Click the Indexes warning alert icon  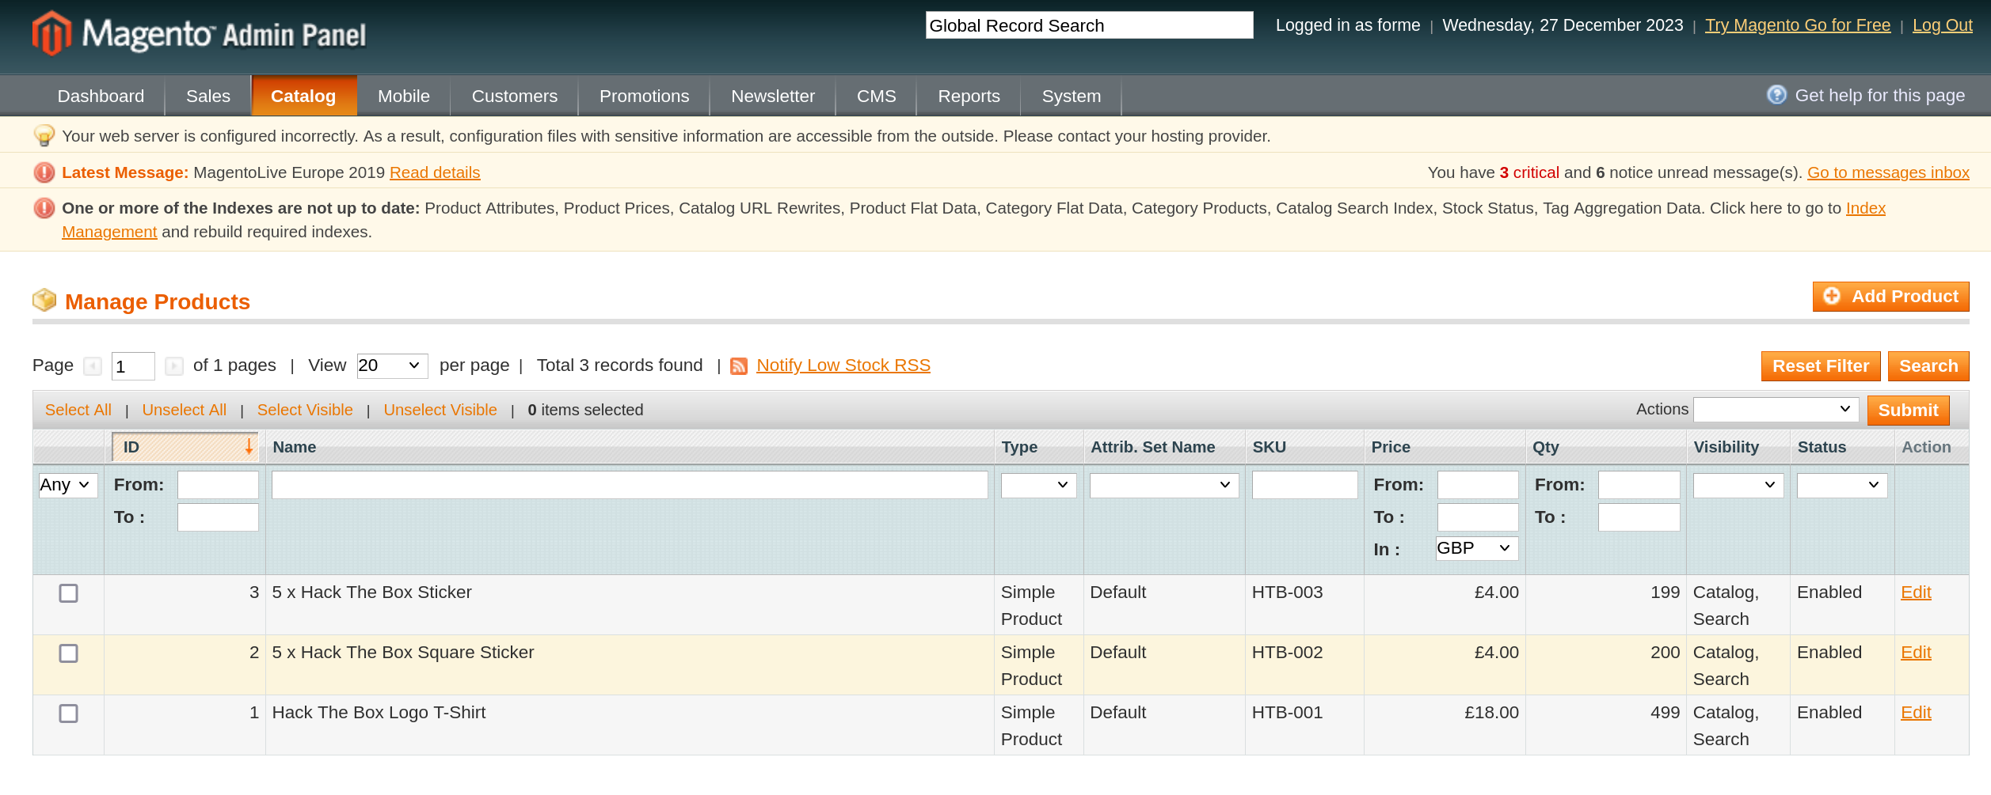click(44, 208)
